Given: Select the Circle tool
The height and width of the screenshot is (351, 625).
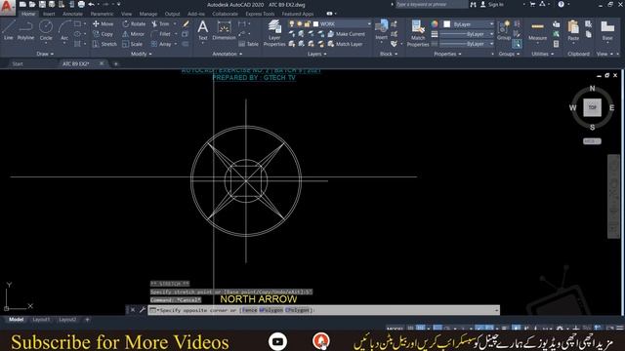Looking at the screenshot, I should tap(46, 30).
